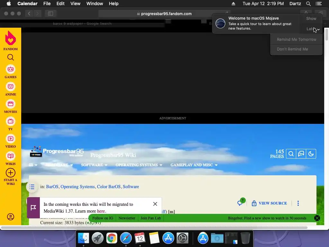Open the Calendar menu
This screenshot has width=329, height=247.
pyautogui.click(x=27, y=4)
